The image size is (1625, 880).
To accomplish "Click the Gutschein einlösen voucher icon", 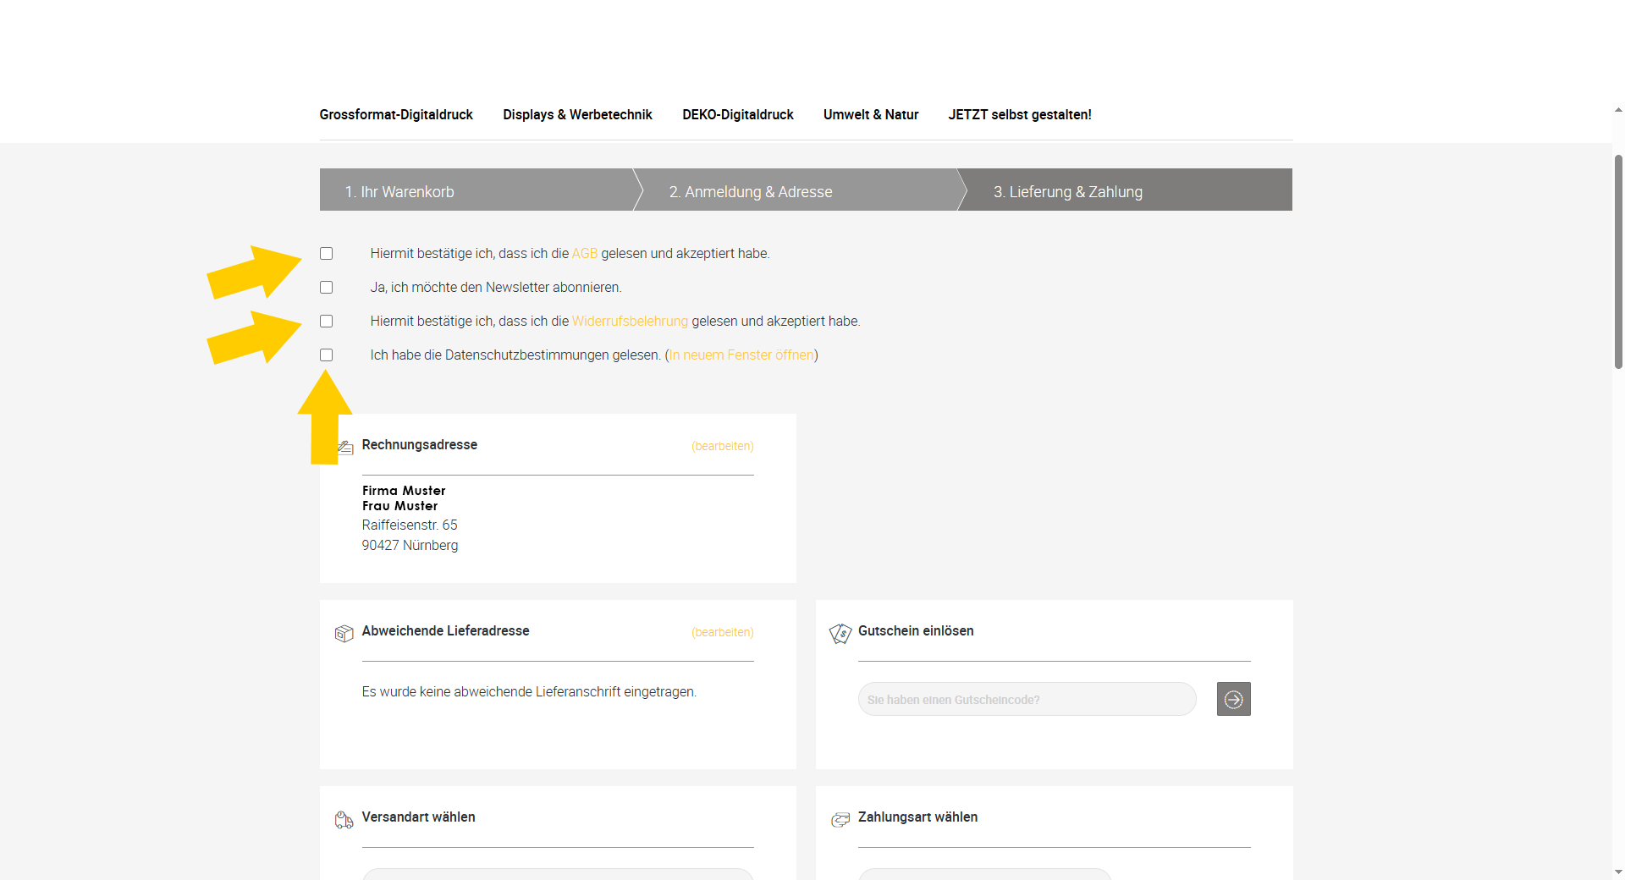I will pyautogui.click(x=840, y=633).
